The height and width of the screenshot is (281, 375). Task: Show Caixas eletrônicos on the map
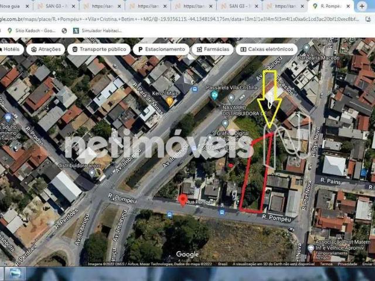pyautogui.click(x=265, y=49)
